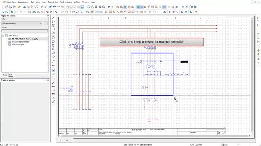This screenshot has width=261, height=146.
Task: Toggle snap to grid button
Action: point(142,7)
